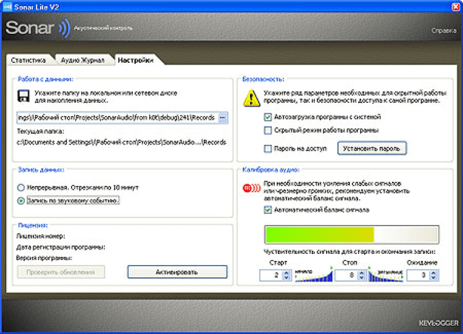Toggle Автозагрузка программы с системой checkbox
This screenshot has height=334, width=463.
click(267, 117)
